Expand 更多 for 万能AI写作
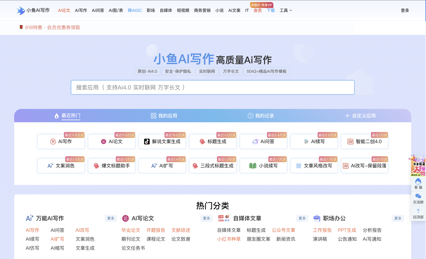The height and width of the screenshot is (259, 426). pos(111,218)
